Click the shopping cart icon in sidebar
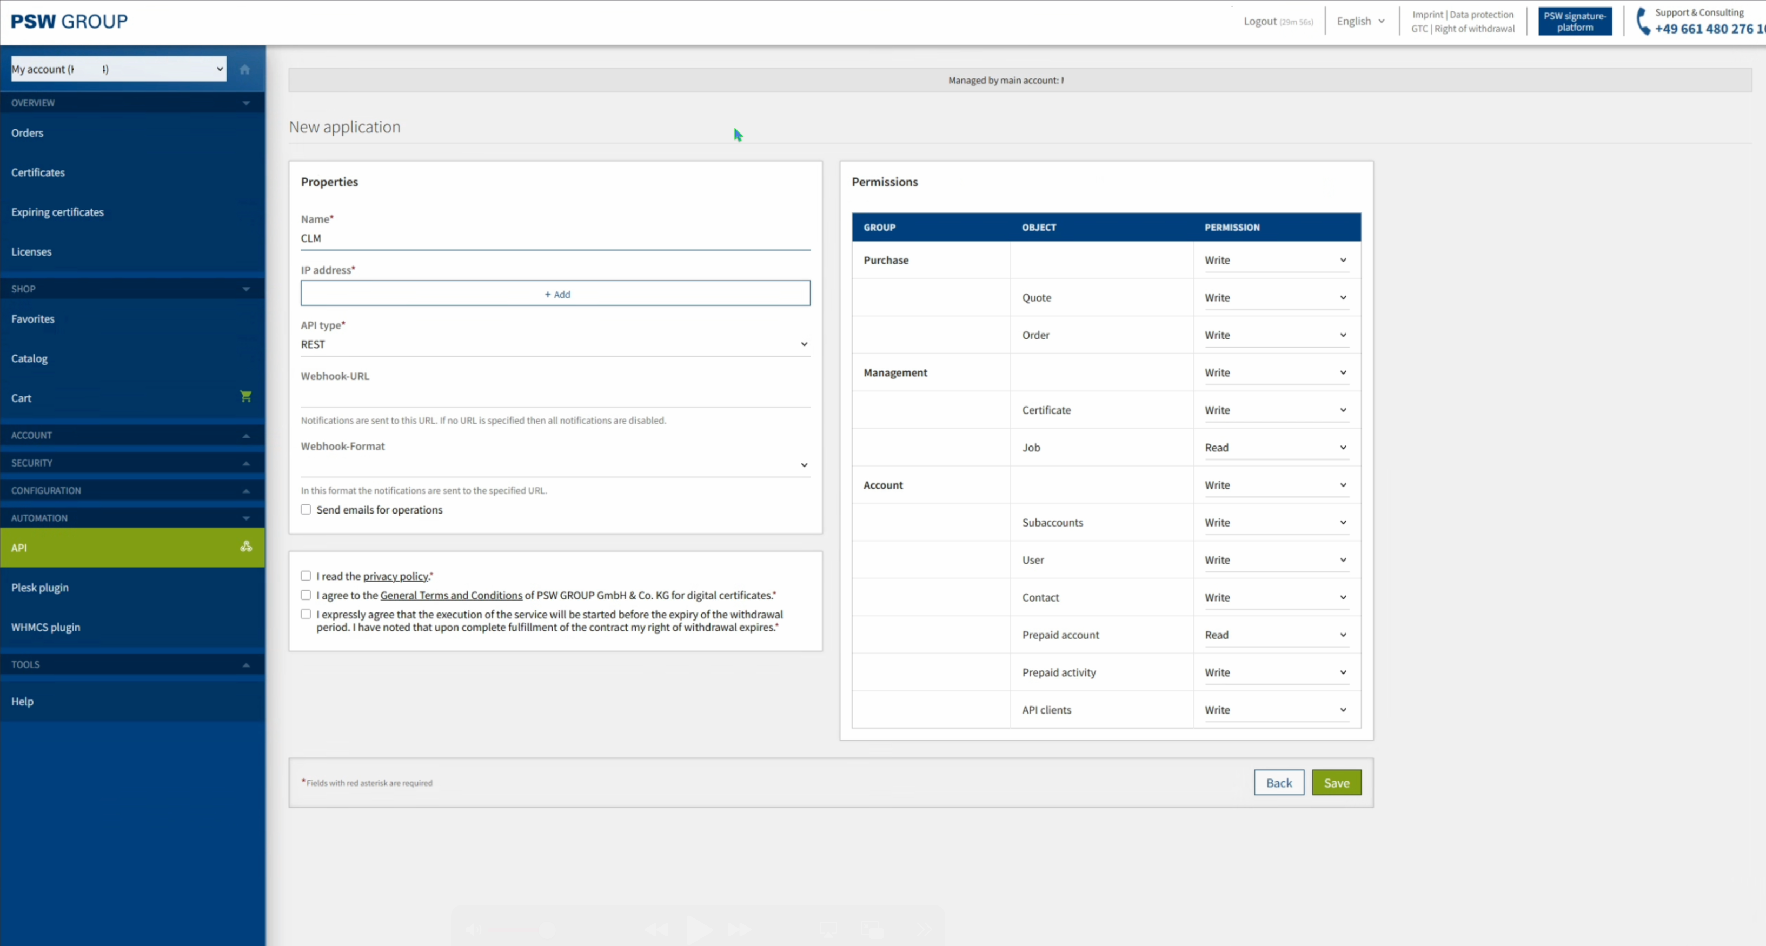This screenshot has height=946, width=1766. 245,396
